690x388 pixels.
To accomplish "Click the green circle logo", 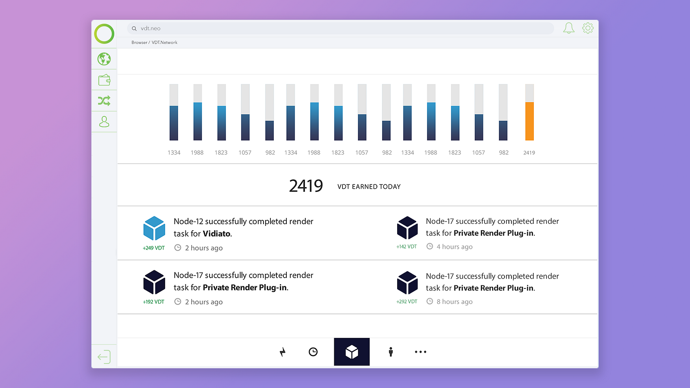I will tap(104, 34).
